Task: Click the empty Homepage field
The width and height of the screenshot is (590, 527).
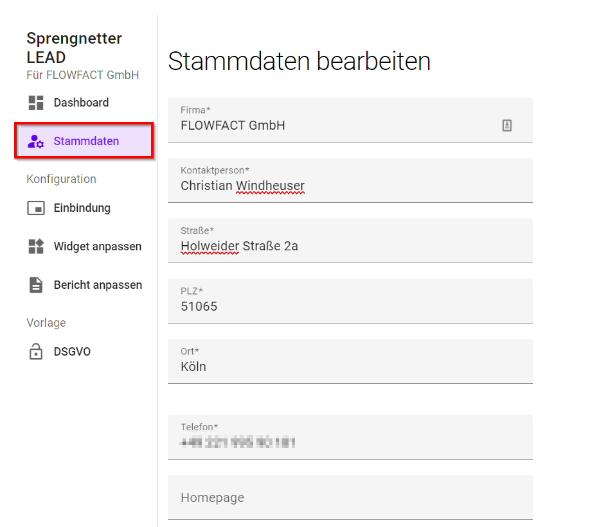Action: [x=350, y=497]
